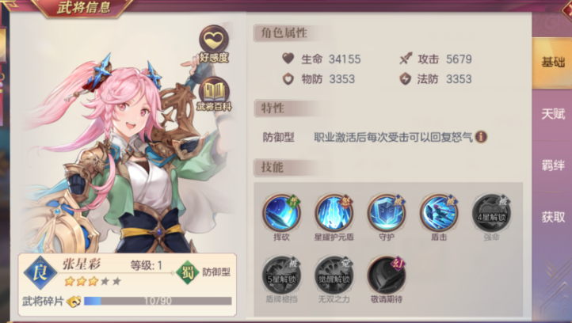
Task: Click the info icon beside 防御型 trait
Action: click(x=481, y=137)
